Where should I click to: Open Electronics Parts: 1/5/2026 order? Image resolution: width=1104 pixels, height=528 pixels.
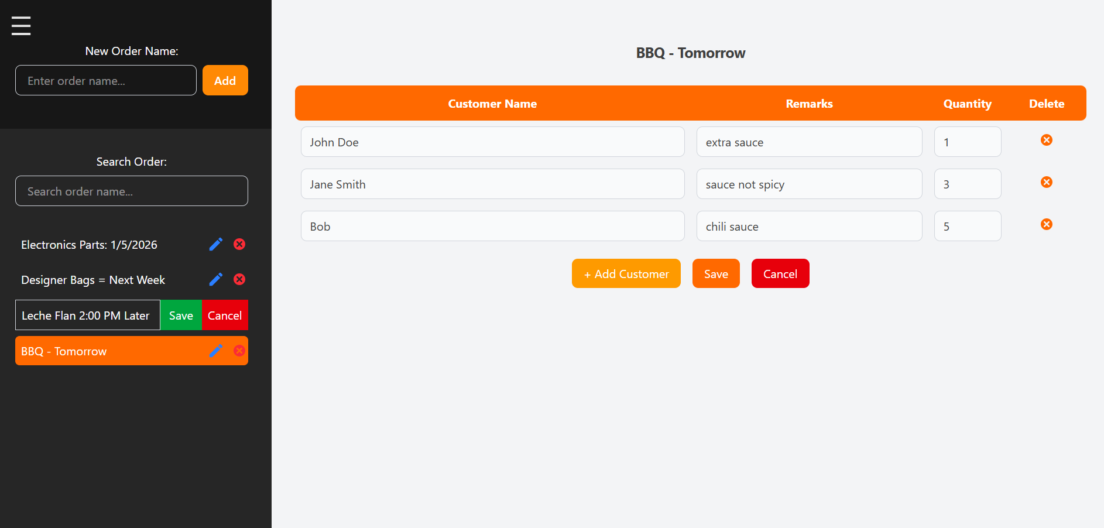(89, 245)
